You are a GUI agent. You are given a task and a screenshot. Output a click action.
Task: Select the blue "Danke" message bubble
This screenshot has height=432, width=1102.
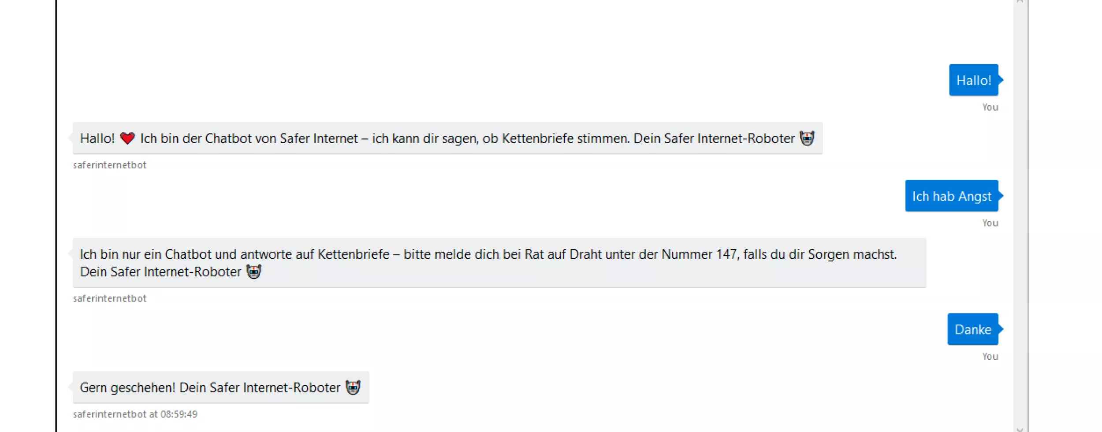(972, 330)
